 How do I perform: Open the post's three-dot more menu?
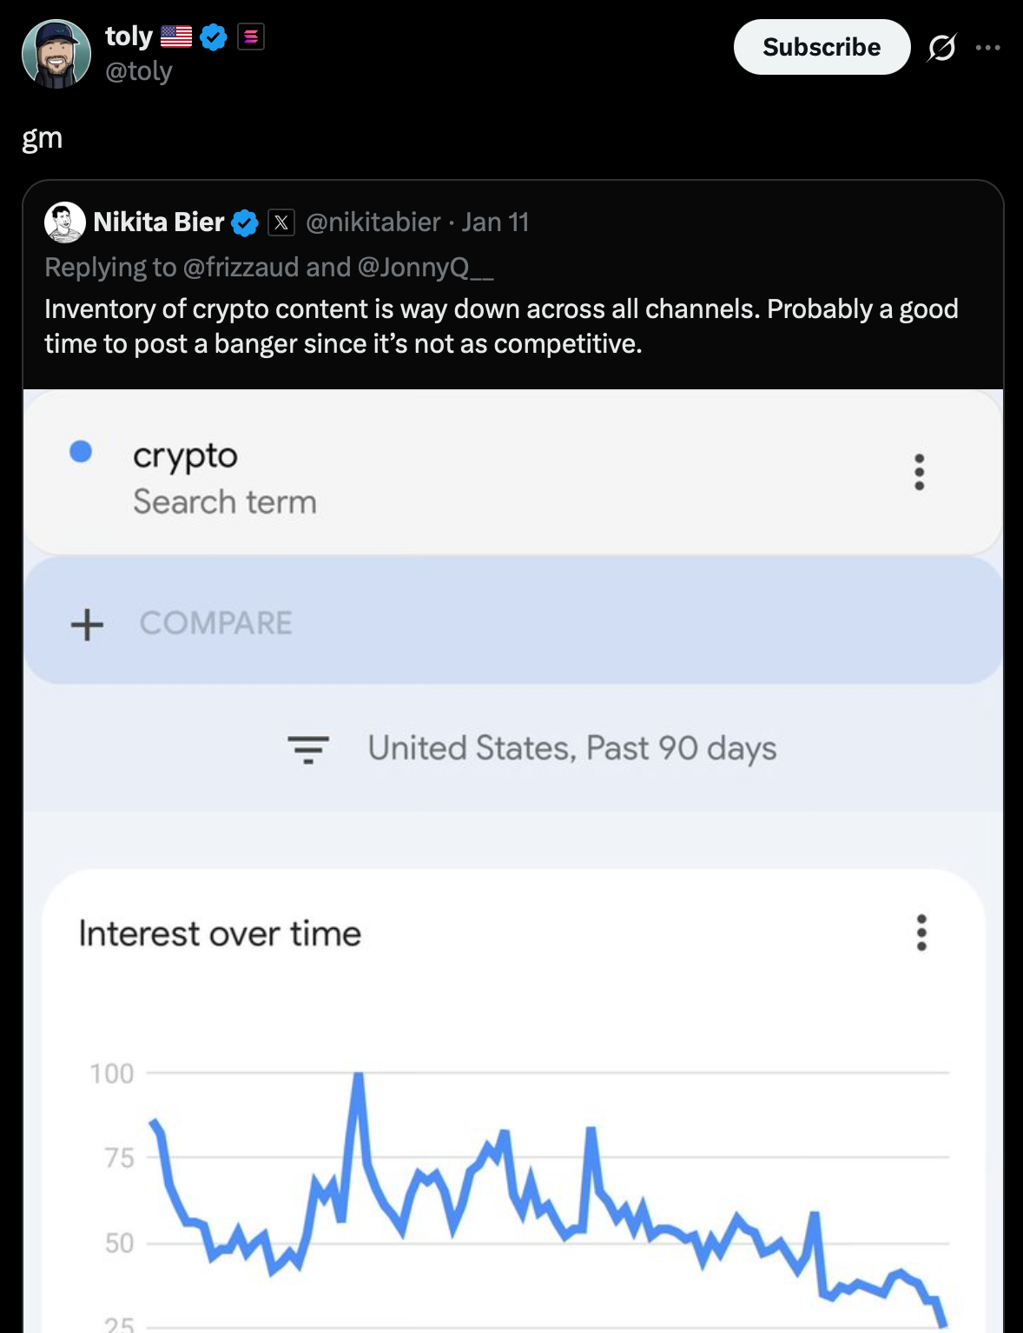(x=988, y=47)
